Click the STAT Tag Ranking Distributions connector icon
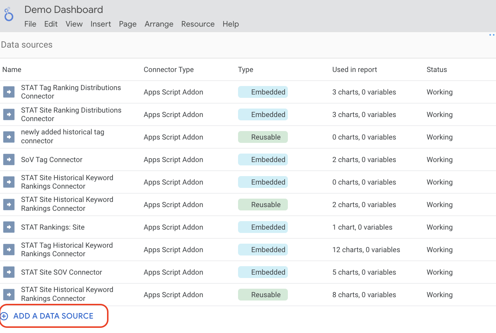 tap(9, 92)
